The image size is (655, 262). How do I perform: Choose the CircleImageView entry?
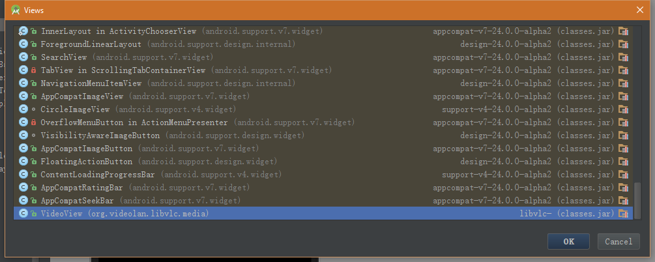[323, 109]
